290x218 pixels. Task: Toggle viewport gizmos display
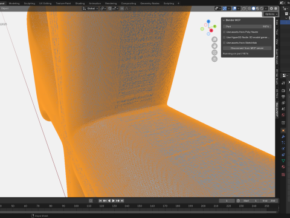click(x=225, y=8)
